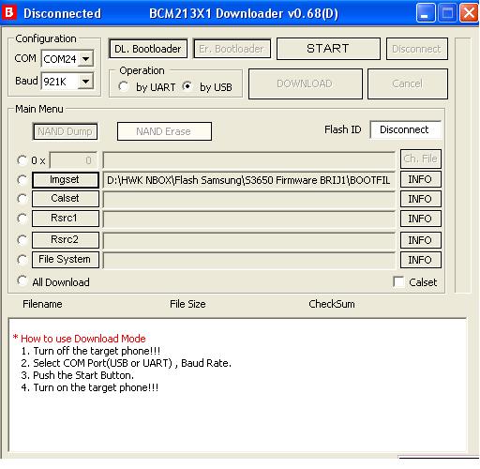
Task: Click the Calset file select button
Action: pos(66,199)
